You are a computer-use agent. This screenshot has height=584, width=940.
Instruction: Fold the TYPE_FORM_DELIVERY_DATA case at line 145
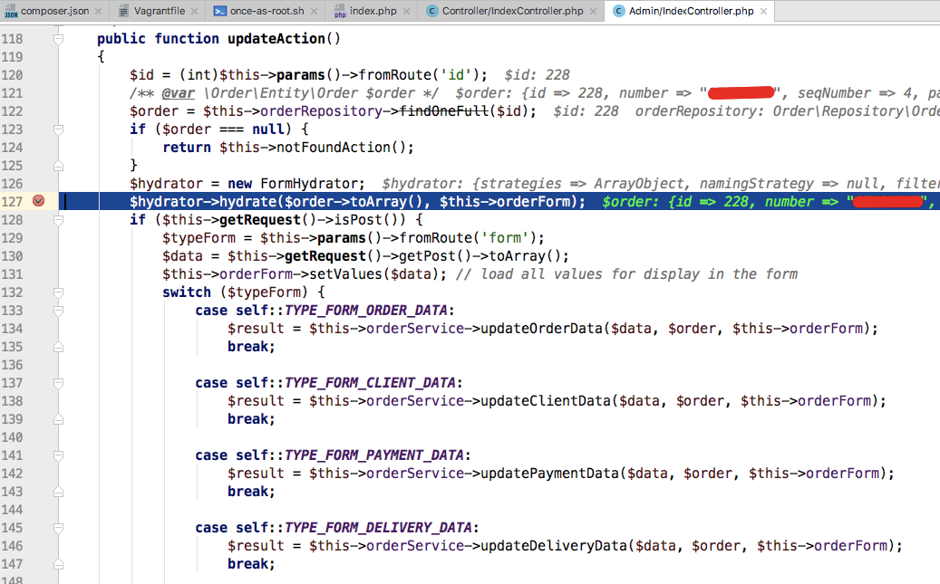tap(58, 528)
